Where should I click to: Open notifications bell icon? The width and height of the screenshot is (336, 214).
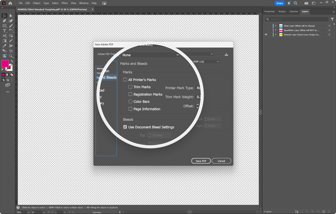pos(289,3)
